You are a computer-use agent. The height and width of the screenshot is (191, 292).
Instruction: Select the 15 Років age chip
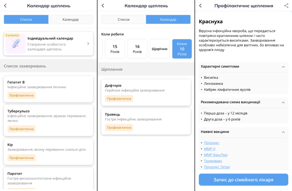pyautogui.click(x=115, y=49)
